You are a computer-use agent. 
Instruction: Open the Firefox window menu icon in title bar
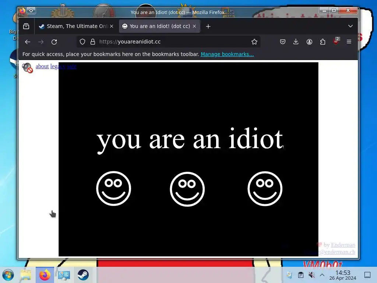pyautogui.click(x=22, y=11)
